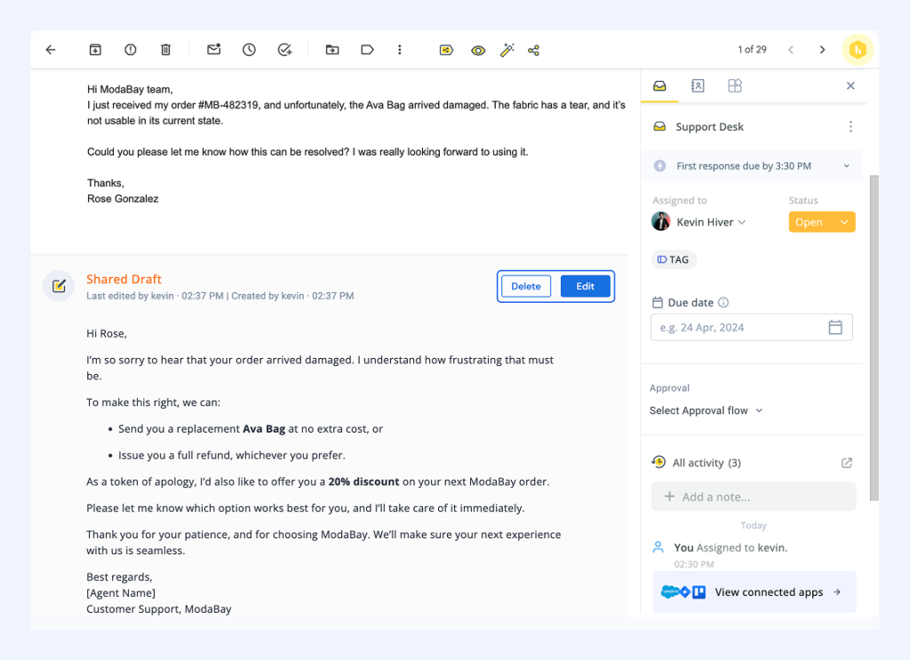Image resolution: width=910 pixels, height=660 pixels.
Task: Open the magic wand AI tool
Action: (x=507, y=50)
